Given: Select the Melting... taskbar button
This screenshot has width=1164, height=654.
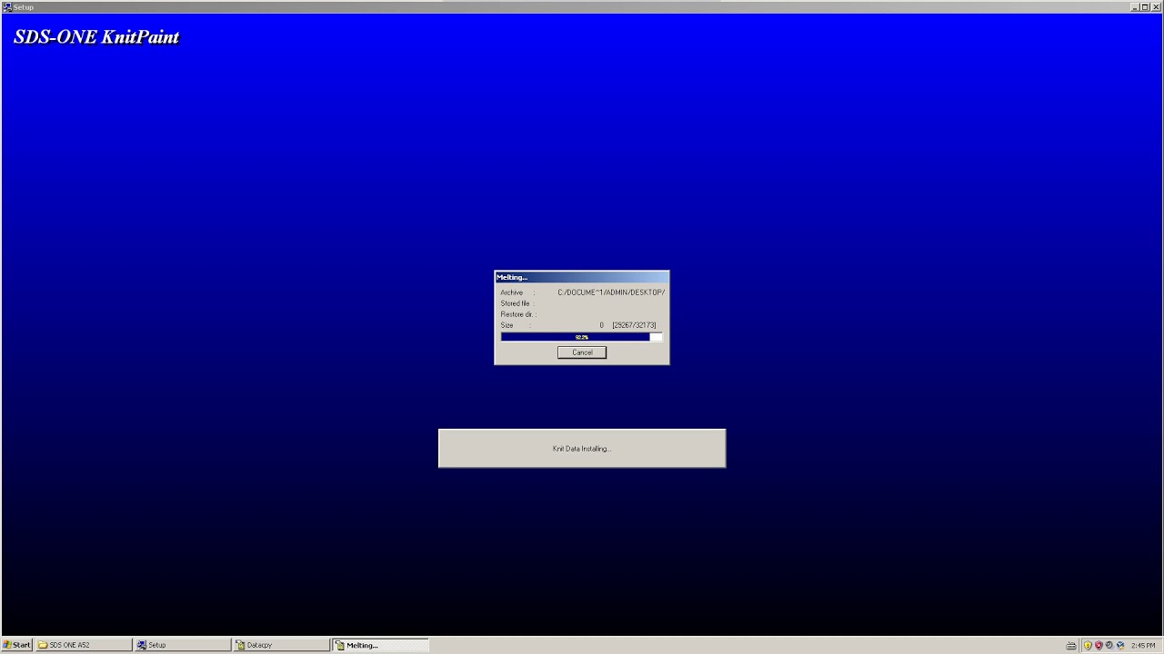Looking at the screenshot, I should coord(380,645).
